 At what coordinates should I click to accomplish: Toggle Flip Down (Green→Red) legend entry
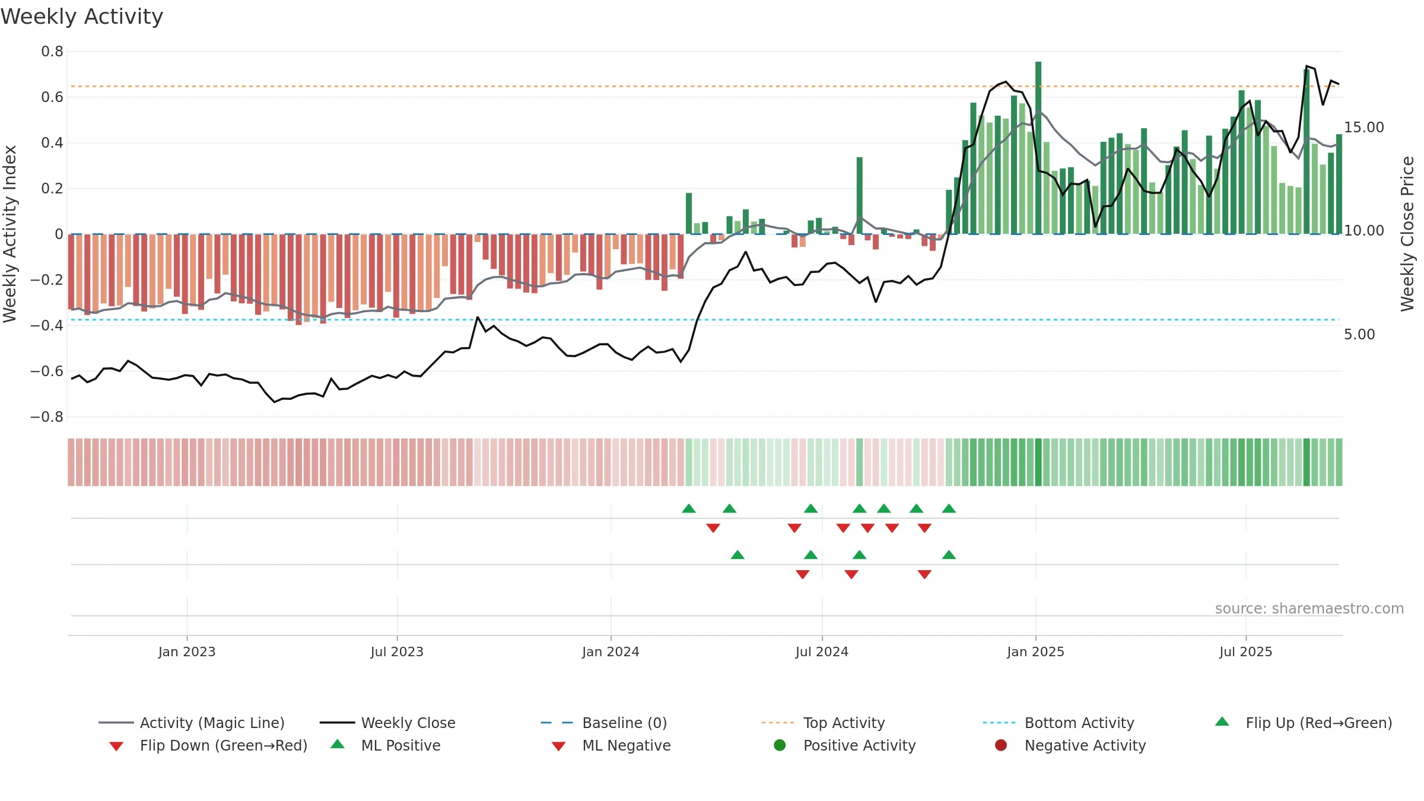point(208,745)
